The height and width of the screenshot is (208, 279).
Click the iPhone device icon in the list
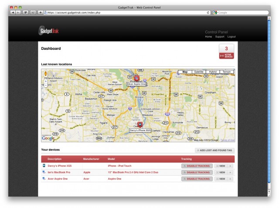click(44, 166)
